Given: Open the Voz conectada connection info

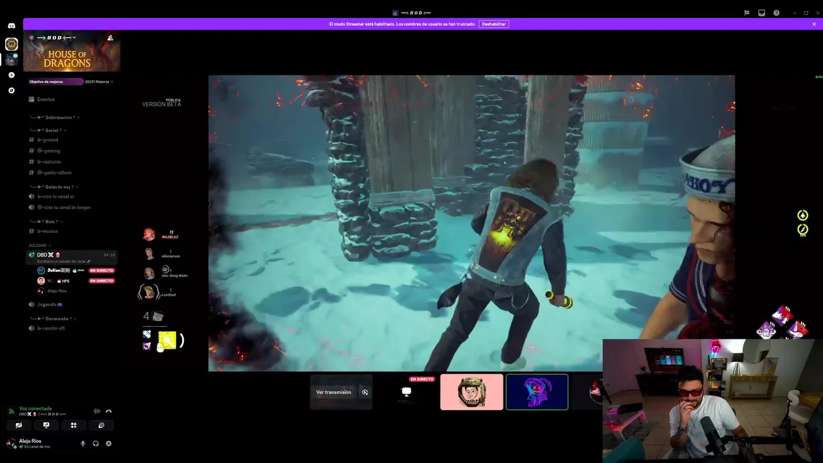Looking at the screenshot, I should [x=35, y=409].
